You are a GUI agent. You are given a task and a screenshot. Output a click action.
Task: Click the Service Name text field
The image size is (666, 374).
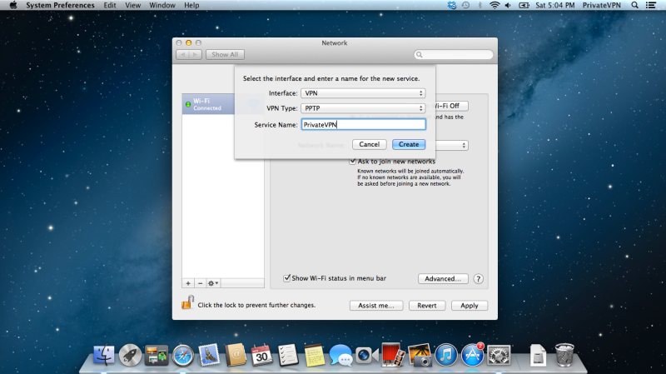[363, 124]
